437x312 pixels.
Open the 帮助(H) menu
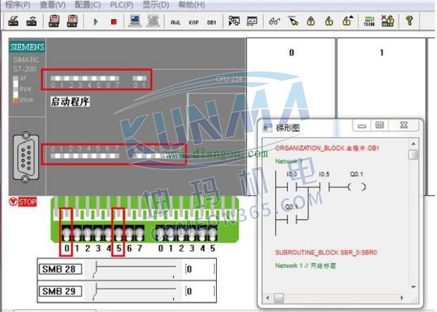191,5
